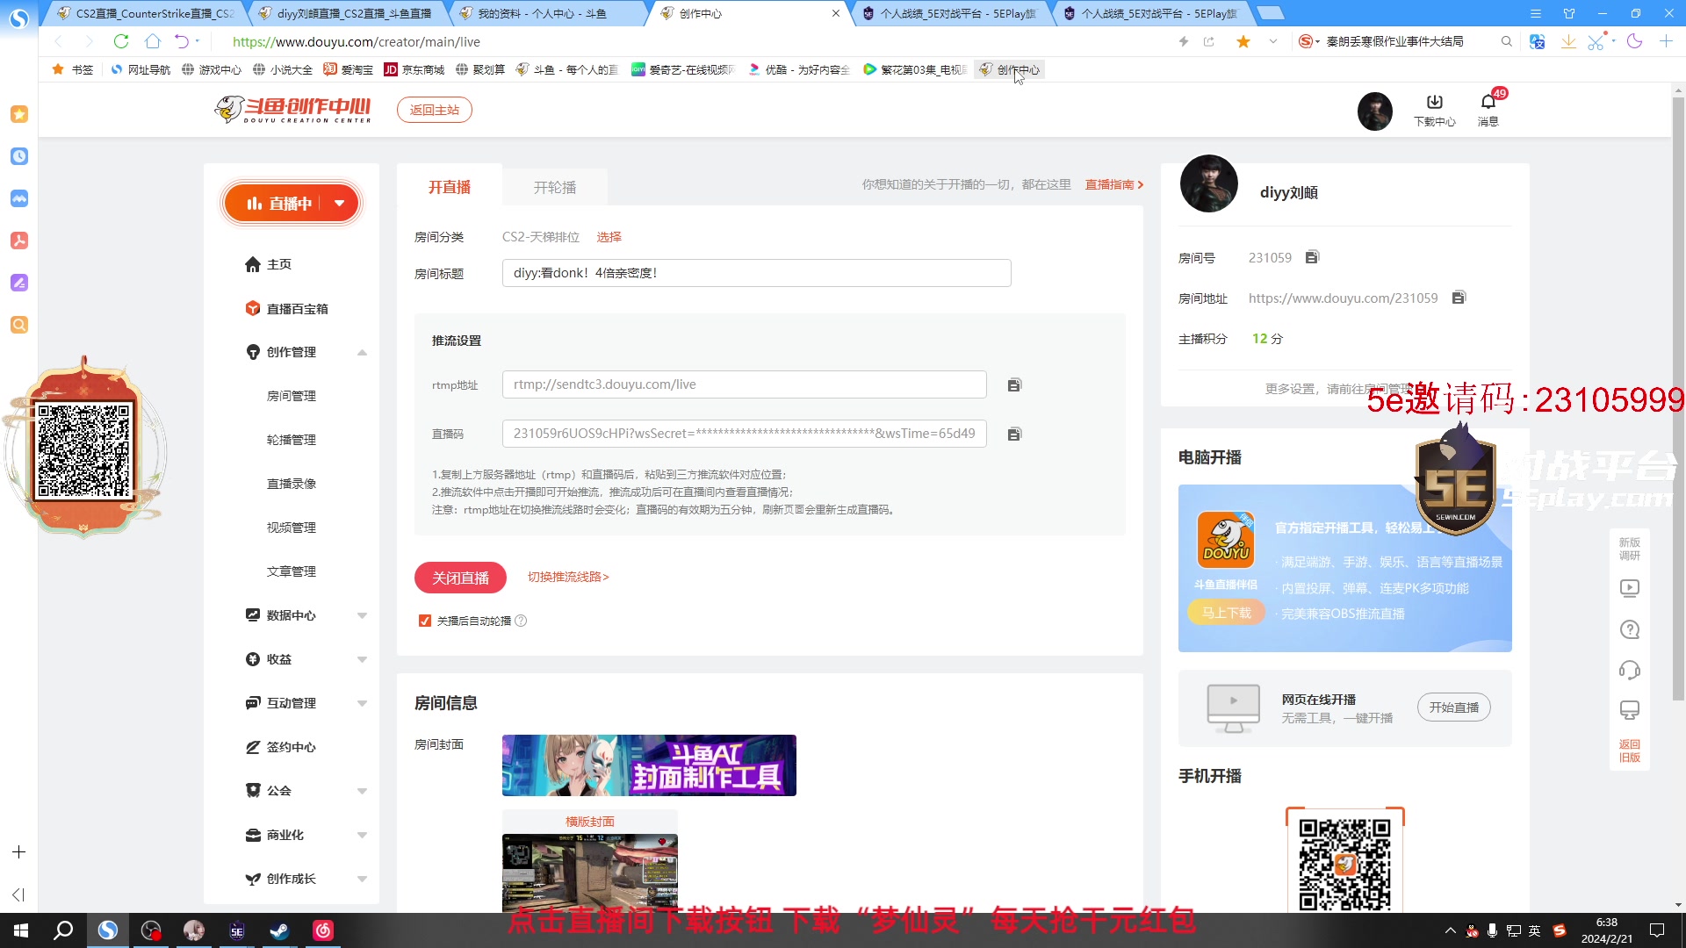Open Steam from the taskbar
Viewport: 1686px width, 948px height.
click(279, 930)
